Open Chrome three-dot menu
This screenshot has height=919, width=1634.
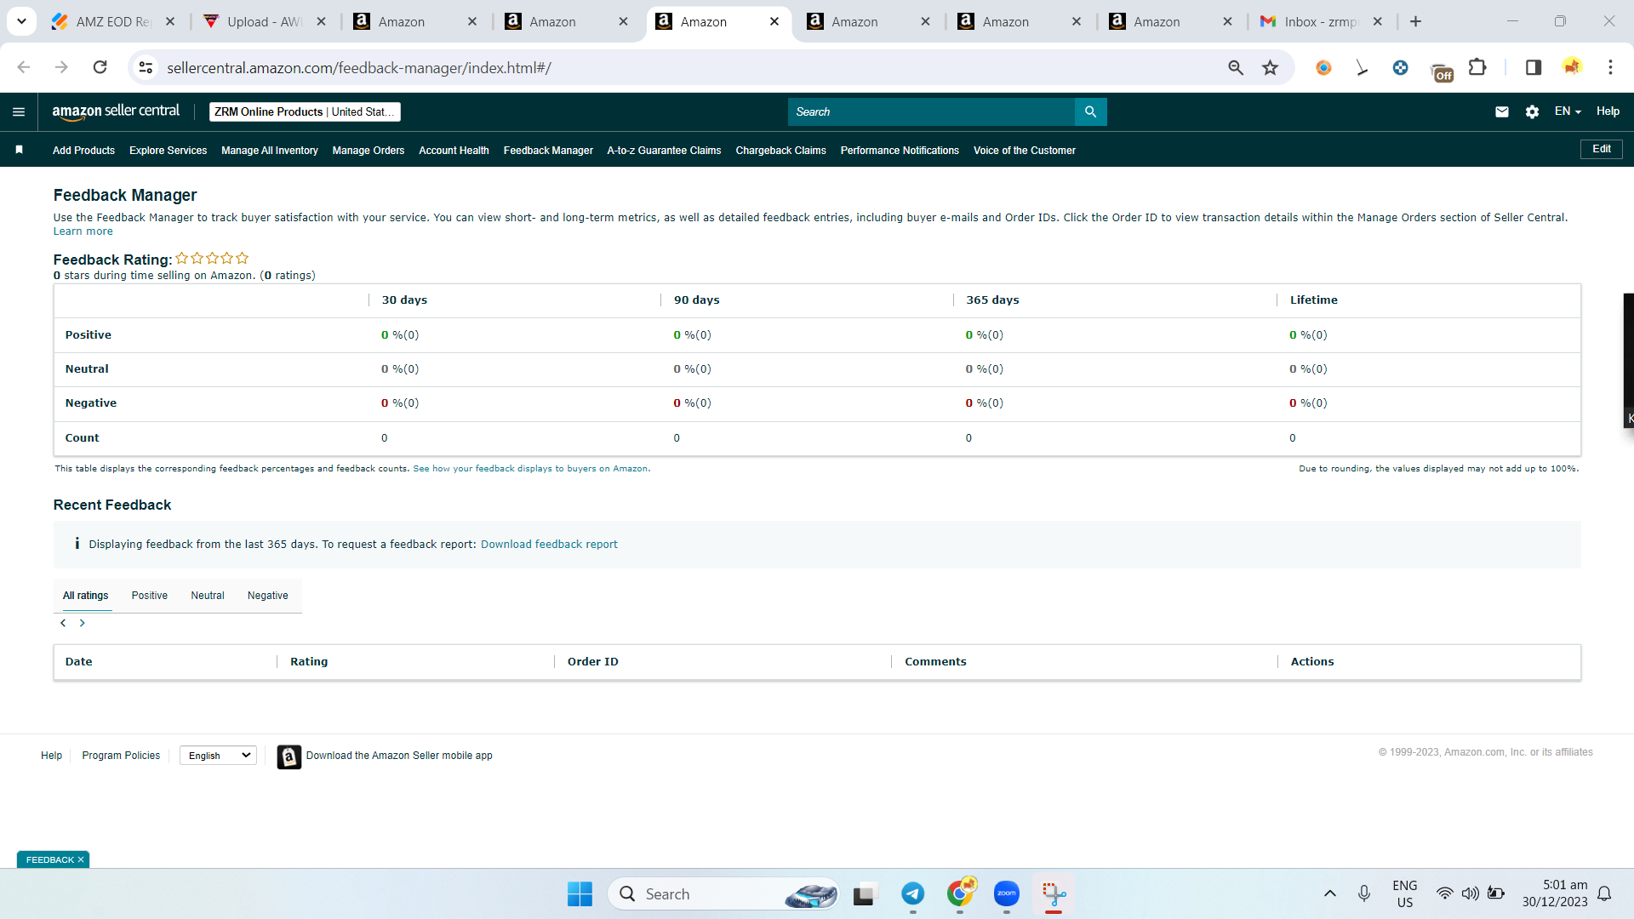(x=1610, y=67)
